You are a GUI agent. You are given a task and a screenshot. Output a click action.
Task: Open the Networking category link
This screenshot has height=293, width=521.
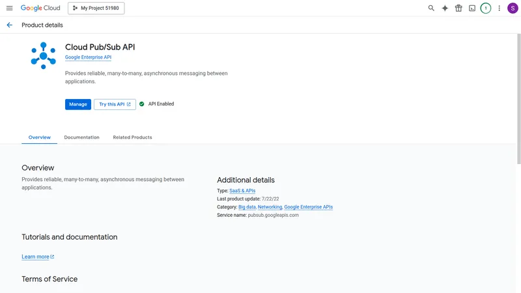[x=270, y=207]
